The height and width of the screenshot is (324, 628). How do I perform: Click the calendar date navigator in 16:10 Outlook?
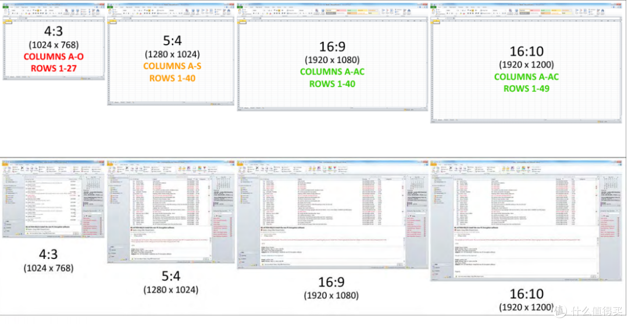(x=610, y=183)
